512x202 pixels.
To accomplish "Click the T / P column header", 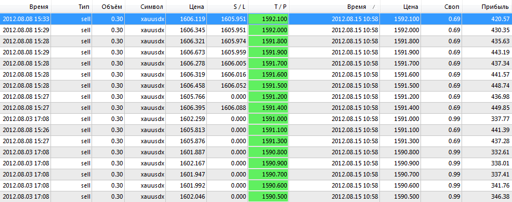I will pyautogui.click(x=268, y=7).
